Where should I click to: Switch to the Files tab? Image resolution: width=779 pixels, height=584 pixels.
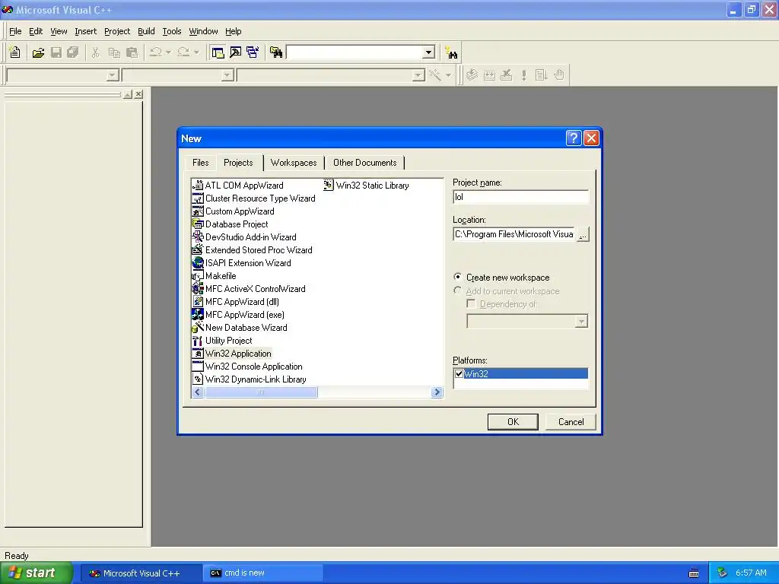[200, 163]
